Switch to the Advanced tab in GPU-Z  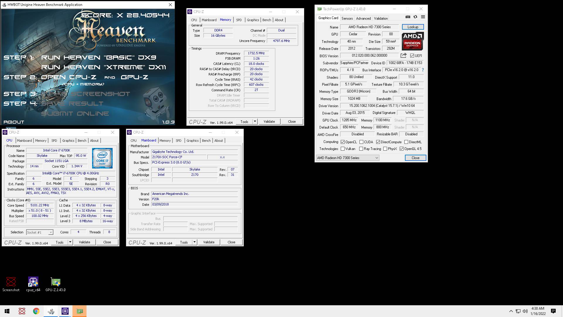pos(363,18)
